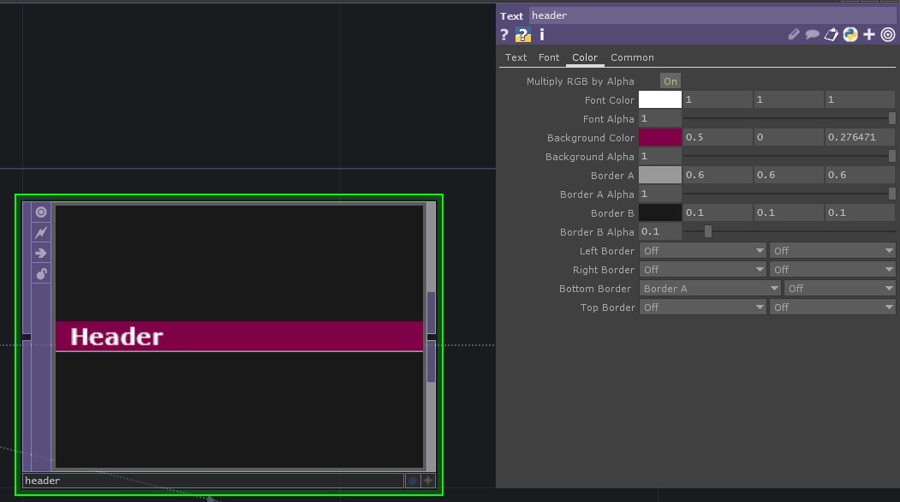Click the dark Border B color swatch

[660, 212]
